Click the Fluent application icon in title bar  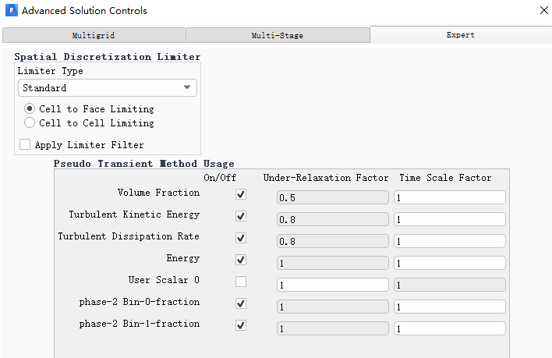(10, 11)
